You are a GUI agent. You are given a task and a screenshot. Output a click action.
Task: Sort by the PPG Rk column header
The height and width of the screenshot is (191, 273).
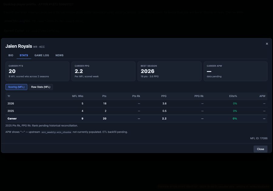coord(199,96)
